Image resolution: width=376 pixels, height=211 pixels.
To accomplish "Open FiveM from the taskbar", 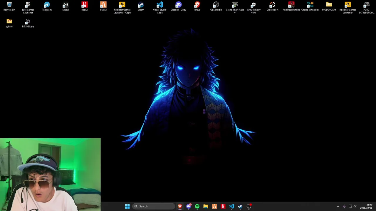I will pyautogui.click(x=214, y=206).
